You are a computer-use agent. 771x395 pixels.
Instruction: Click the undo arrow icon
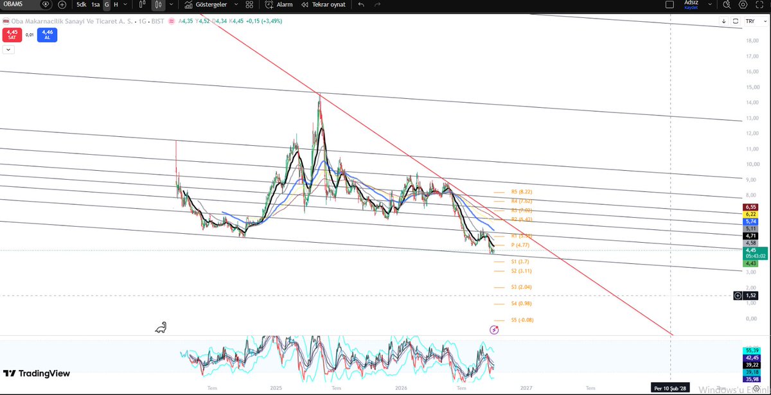click(361, 4)
